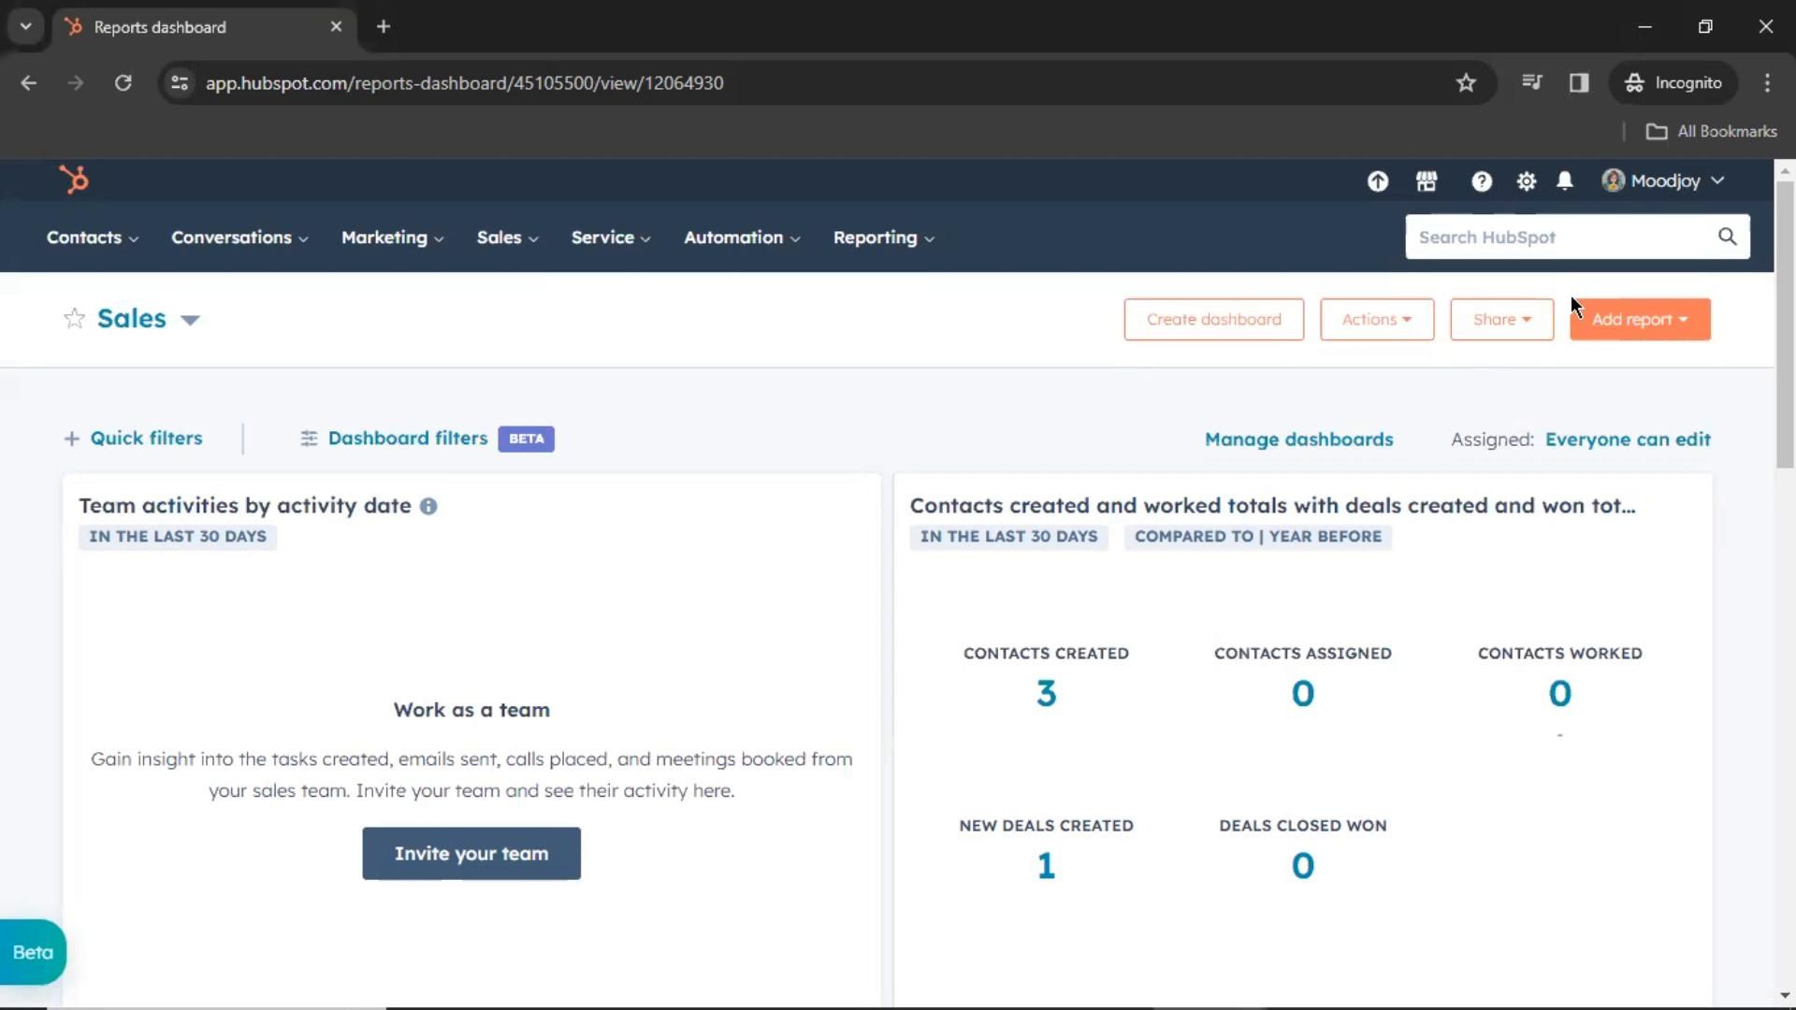Bookmark this page with star icon
This screenshot has height=1010, width=1796.
click(1466, 82)
